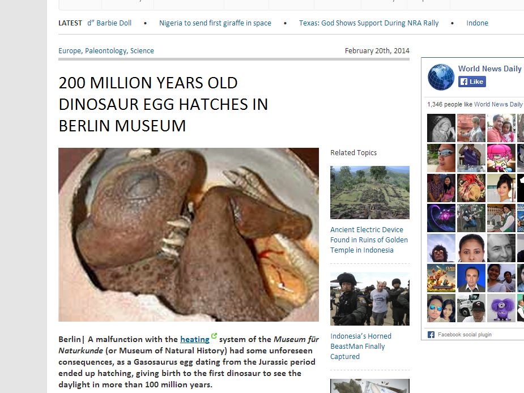Click the Clash of Clans profile picture
Viewport: 524px width, 393px height.
pos(441,278)
